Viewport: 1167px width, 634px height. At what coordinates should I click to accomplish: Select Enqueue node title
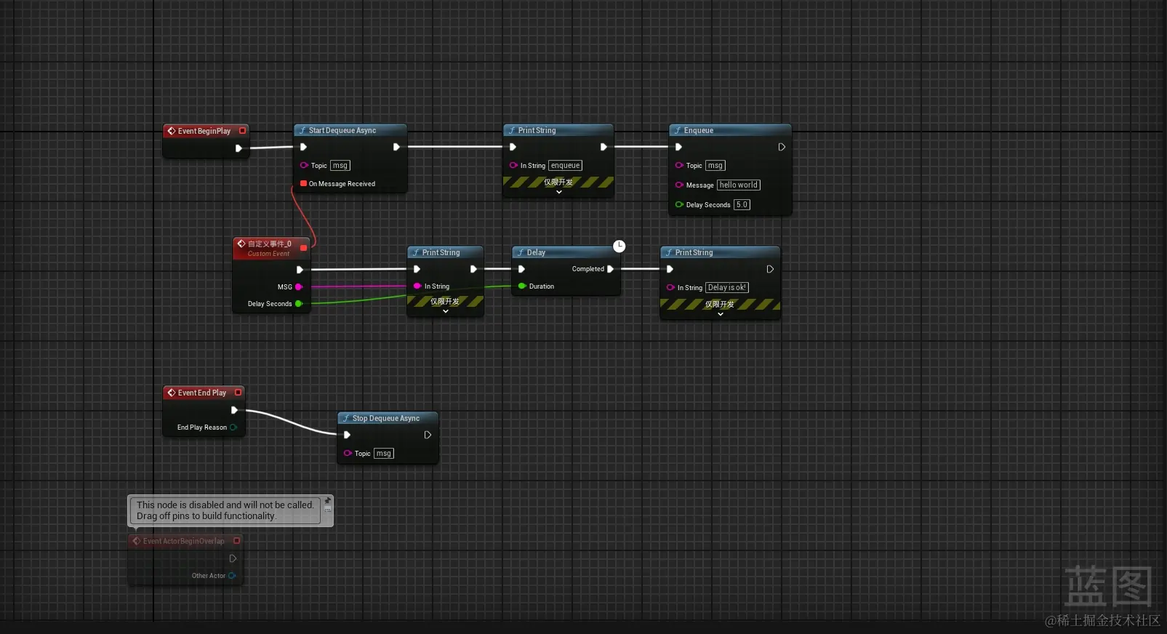pos(699,130)
